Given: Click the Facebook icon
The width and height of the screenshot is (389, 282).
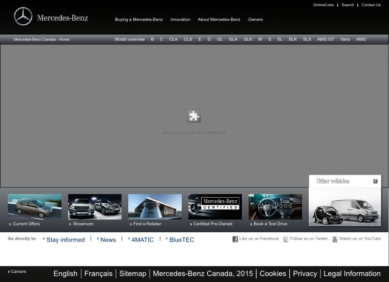Looking at the screenshot, I should pyautogui.click(x=235, y=239).
